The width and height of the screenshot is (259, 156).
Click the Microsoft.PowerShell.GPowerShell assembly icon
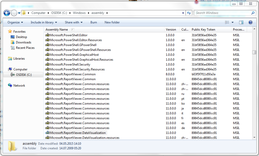pos(47,45)
